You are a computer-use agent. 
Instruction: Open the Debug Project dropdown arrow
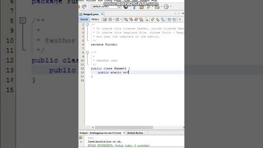point(161,7)
